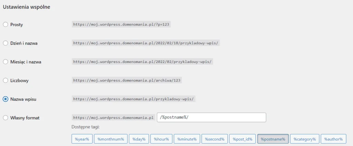Add the %hour% tag to structure
The width and height of the screenshot is (353, 146).
click(161, 139)
